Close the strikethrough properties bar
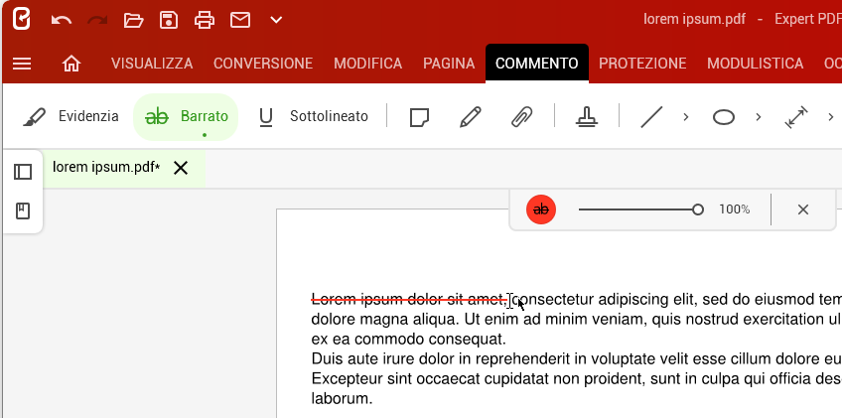 pyautogui.click(x=803, y=209)
